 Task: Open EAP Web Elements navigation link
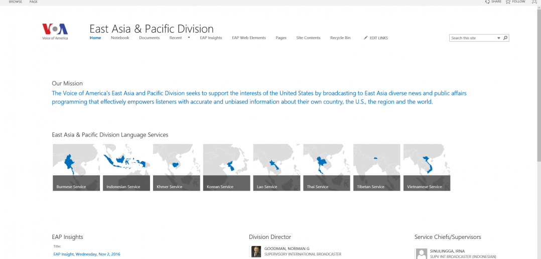click(249, 38)
